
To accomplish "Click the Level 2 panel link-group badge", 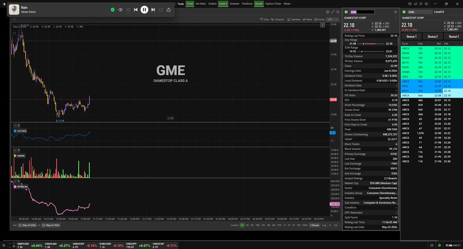I will (x=404, y=12).
